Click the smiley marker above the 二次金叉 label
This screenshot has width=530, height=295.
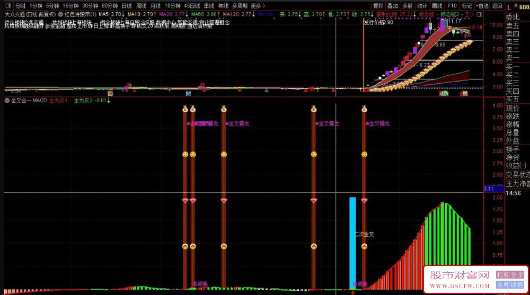click(x=364, y=155)
